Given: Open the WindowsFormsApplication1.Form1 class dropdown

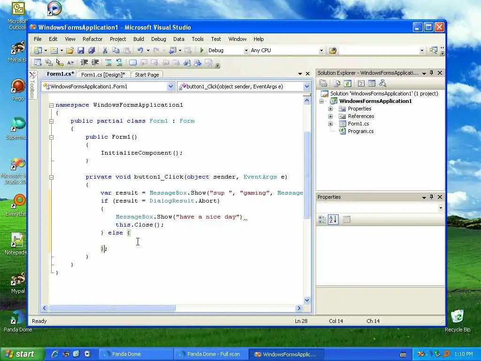Looking at the screenshot, I should (x=171, y=86).
